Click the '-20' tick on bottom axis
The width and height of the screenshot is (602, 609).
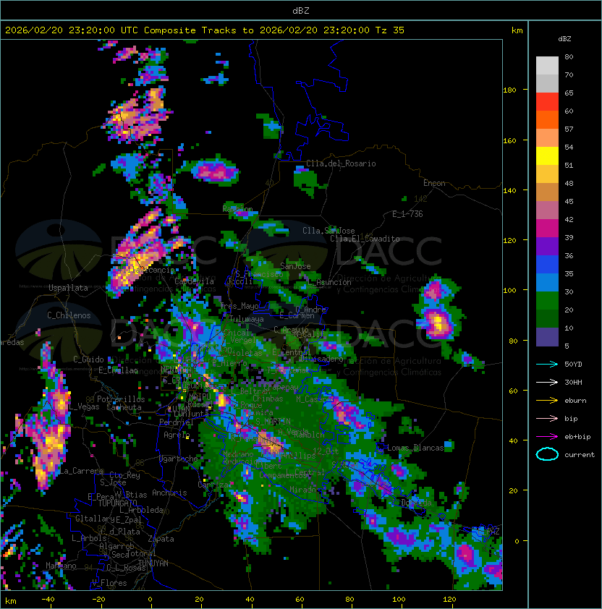click(98, 600)
